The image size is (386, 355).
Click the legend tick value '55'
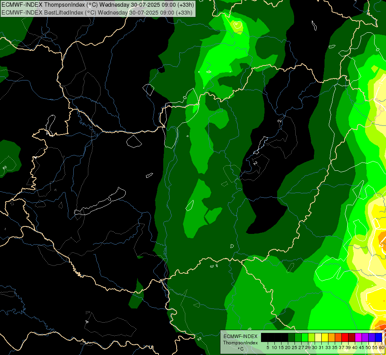[375, 348]
